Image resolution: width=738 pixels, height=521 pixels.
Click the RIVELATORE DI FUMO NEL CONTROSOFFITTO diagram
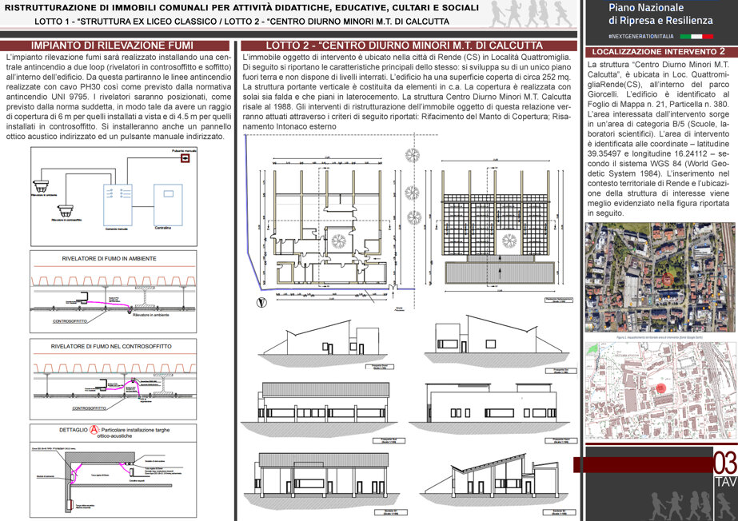click(x=113, y=379)
